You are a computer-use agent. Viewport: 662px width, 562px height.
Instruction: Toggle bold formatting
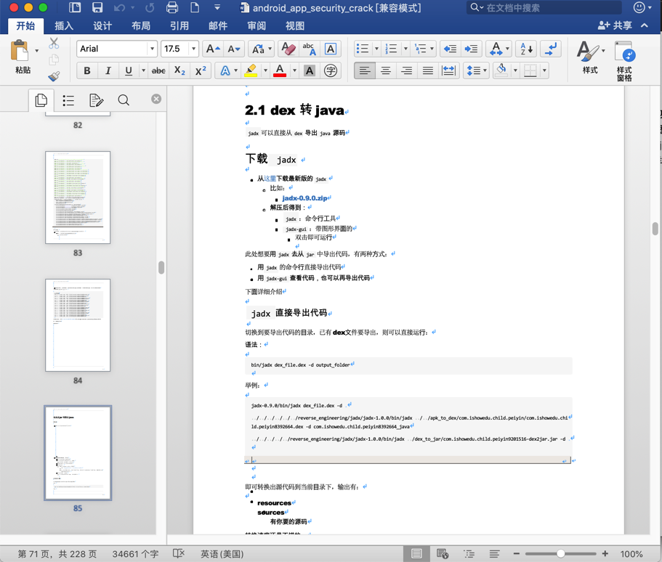87,70
